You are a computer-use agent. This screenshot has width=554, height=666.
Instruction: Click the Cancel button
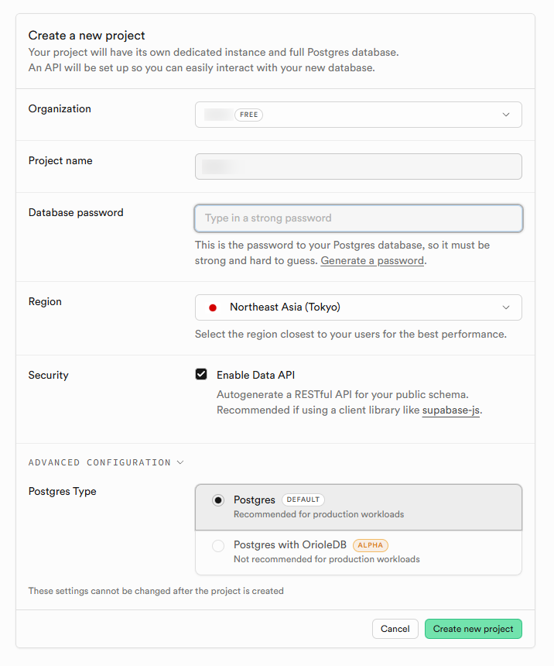(395, 629)
